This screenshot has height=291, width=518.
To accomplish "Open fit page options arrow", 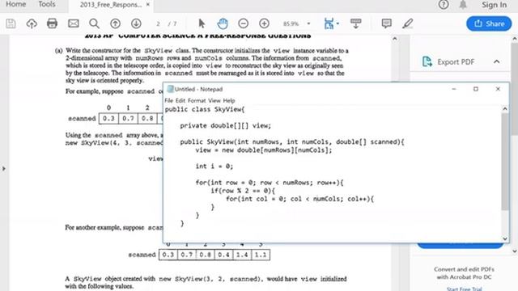I will [x=338, y=23].
